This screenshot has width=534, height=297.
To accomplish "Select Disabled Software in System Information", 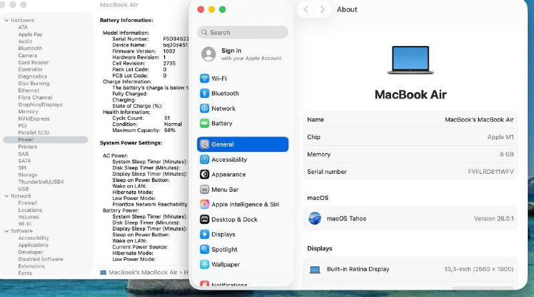I will pyautogui.click(x=41, y=259).
